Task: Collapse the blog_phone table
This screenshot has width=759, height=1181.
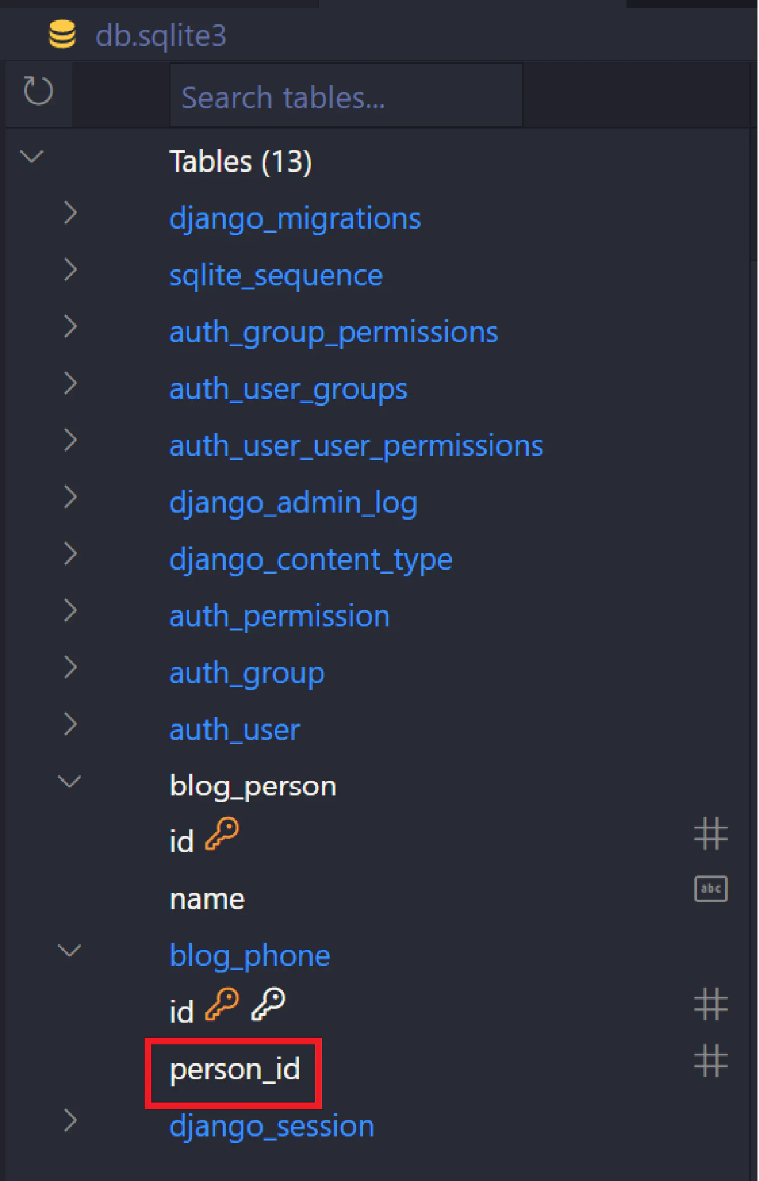Action: [69, 951]
